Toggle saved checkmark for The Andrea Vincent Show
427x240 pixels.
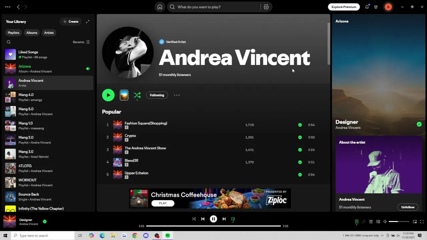(x=300, y=150)
